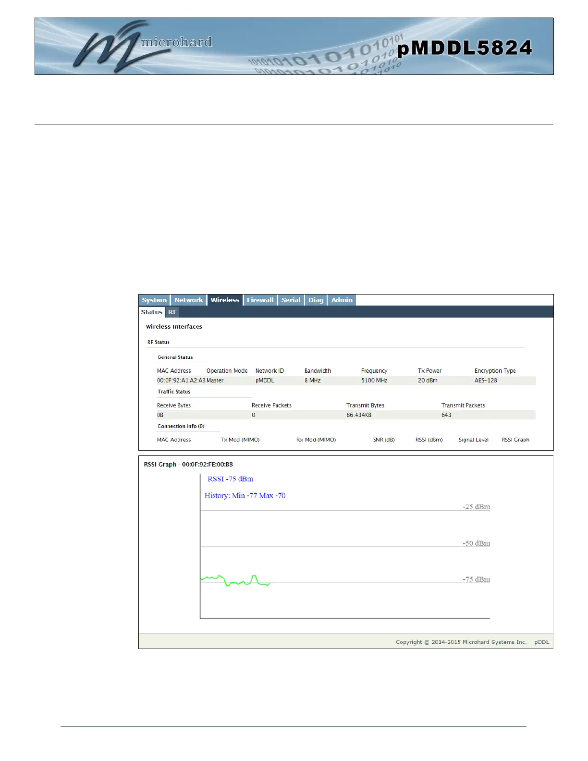This screenshot has height=761, width=588.
Task: Switch to the RF sub-tab
Action: [172, 312]
